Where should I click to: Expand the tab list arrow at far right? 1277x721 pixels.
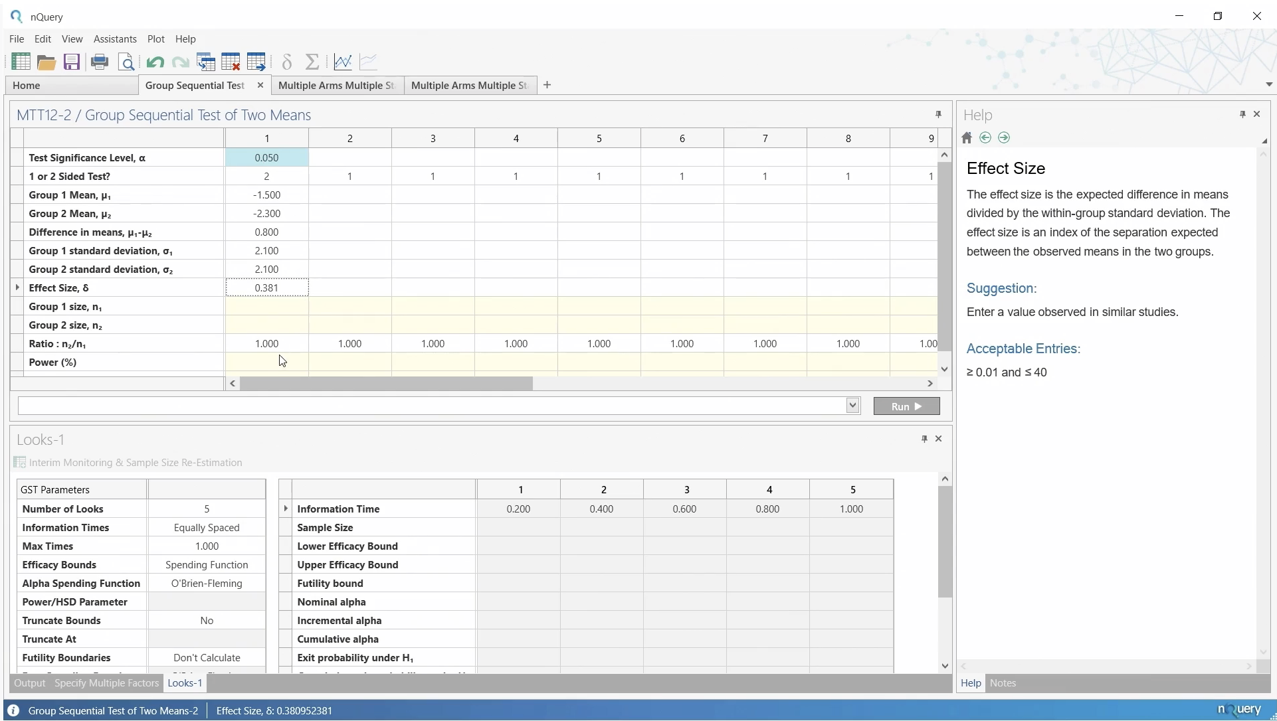[x=1268, y=84]
